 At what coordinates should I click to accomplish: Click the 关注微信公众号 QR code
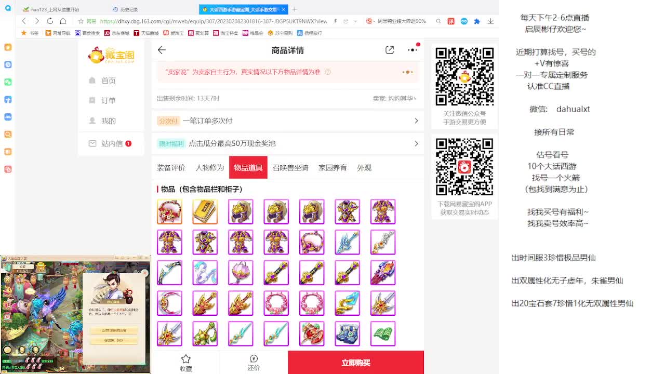pos(464,76)
